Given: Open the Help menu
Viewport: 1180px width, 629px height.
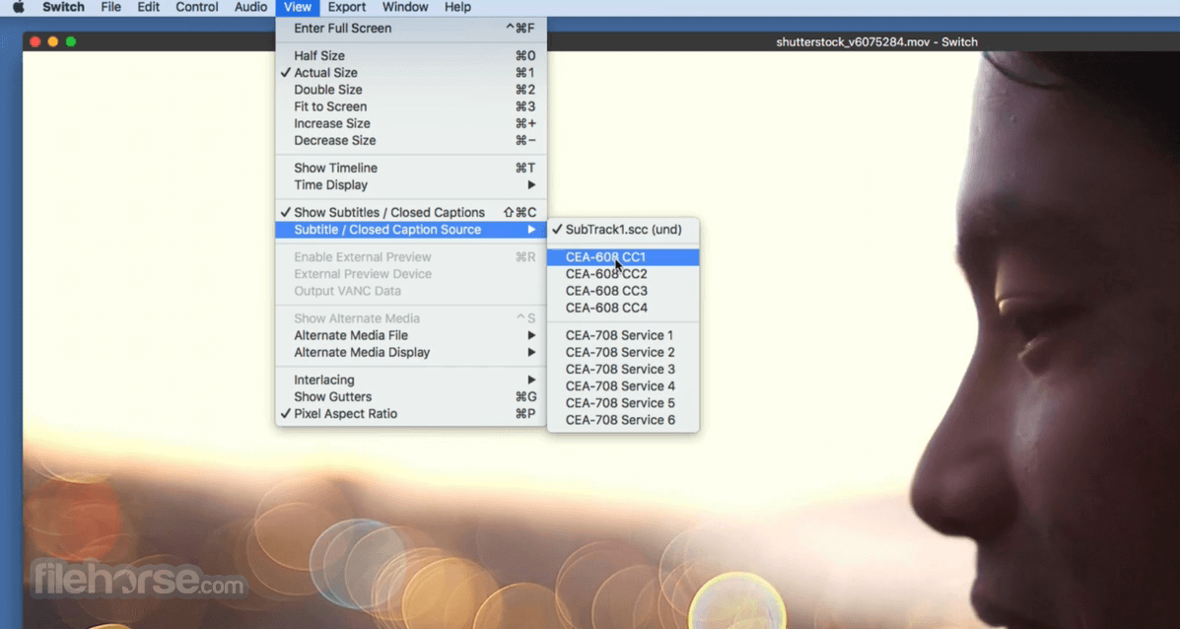Looking at the screenshot, I should (457, 8).
